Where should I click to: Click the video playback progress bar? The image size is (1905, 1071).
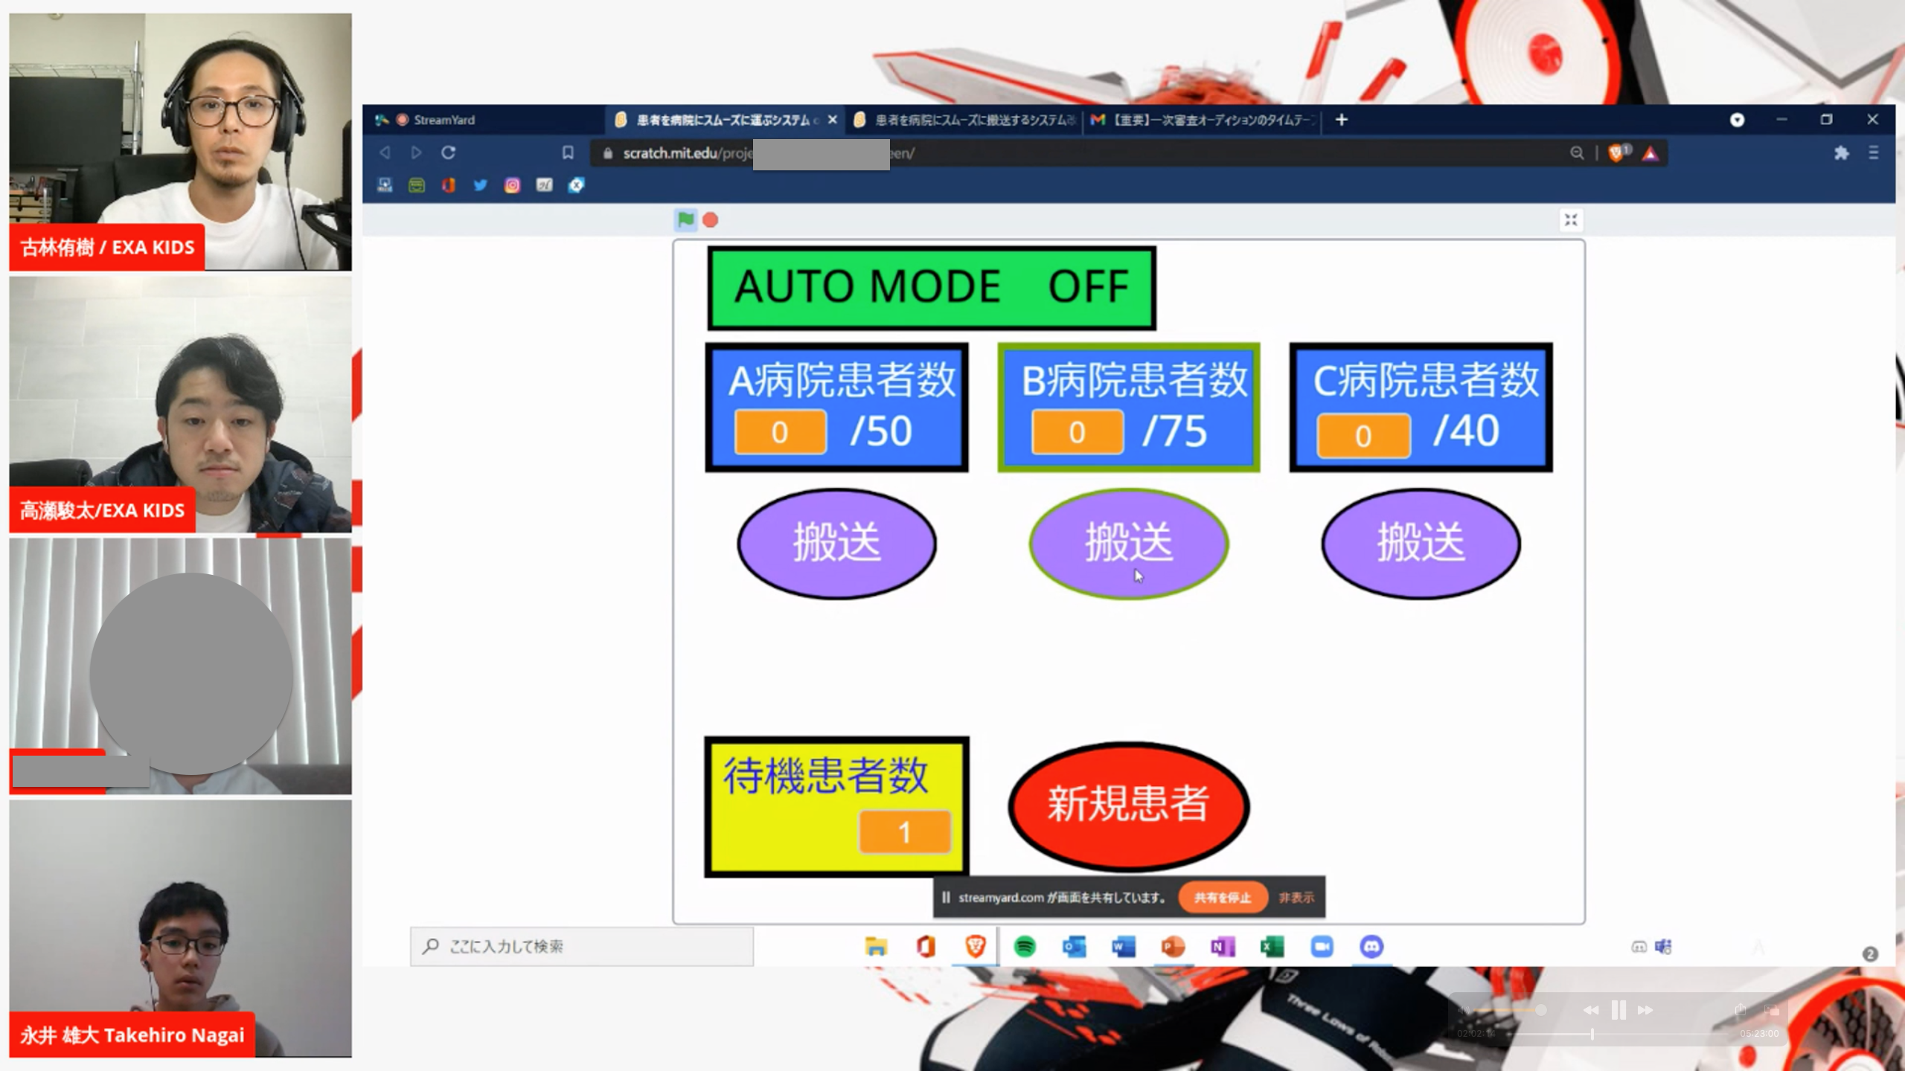click(x=1618, y=1034)
